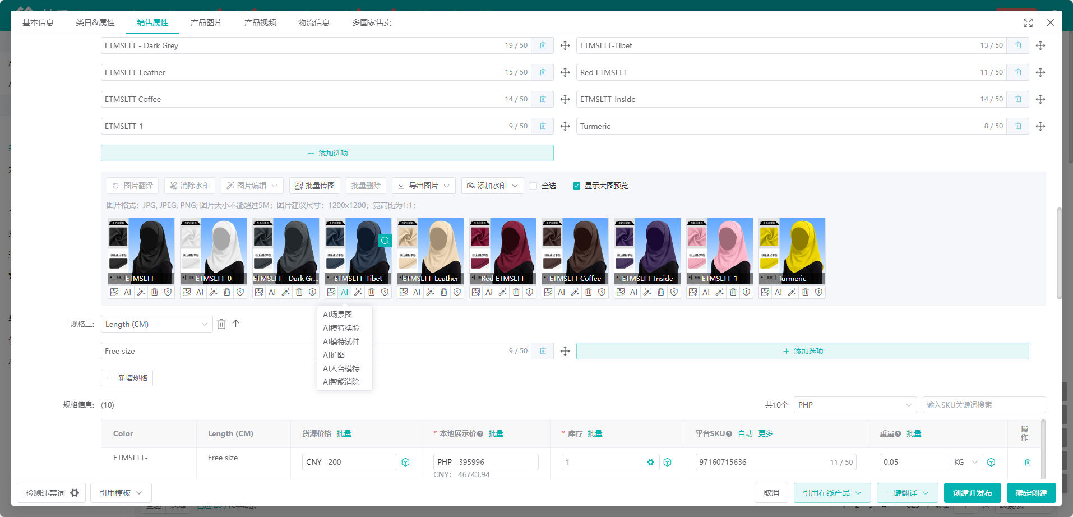Uncheck 显示大图预览 checkbox

pos(576,186)
